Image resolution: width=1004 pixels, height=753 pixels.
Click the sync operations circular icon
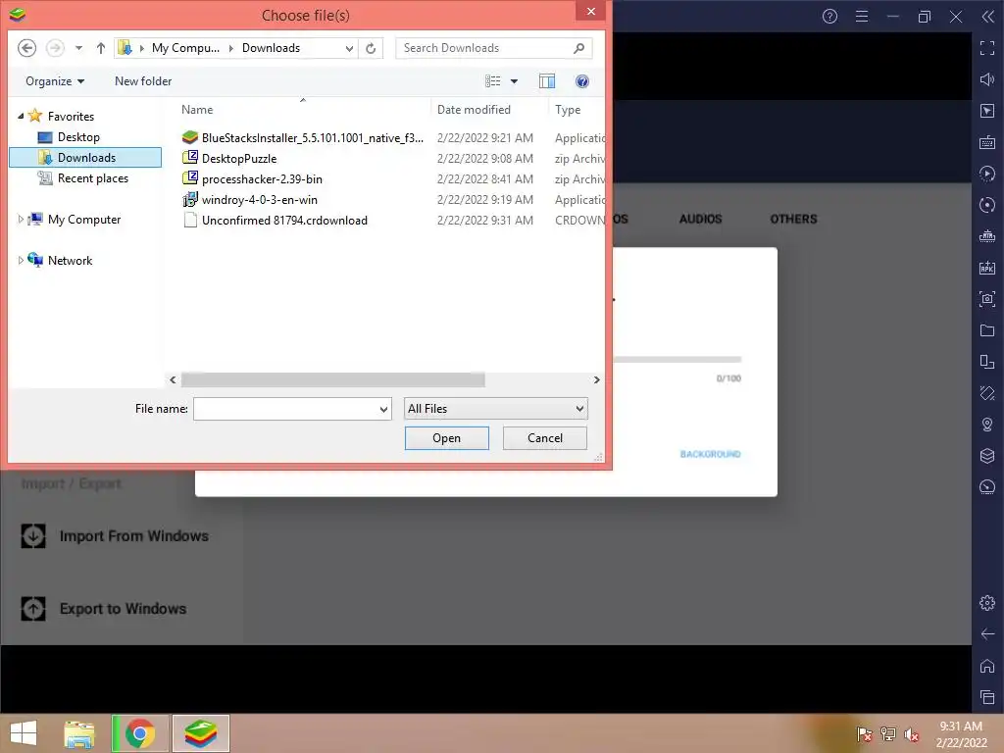click(x=986, y=205)
